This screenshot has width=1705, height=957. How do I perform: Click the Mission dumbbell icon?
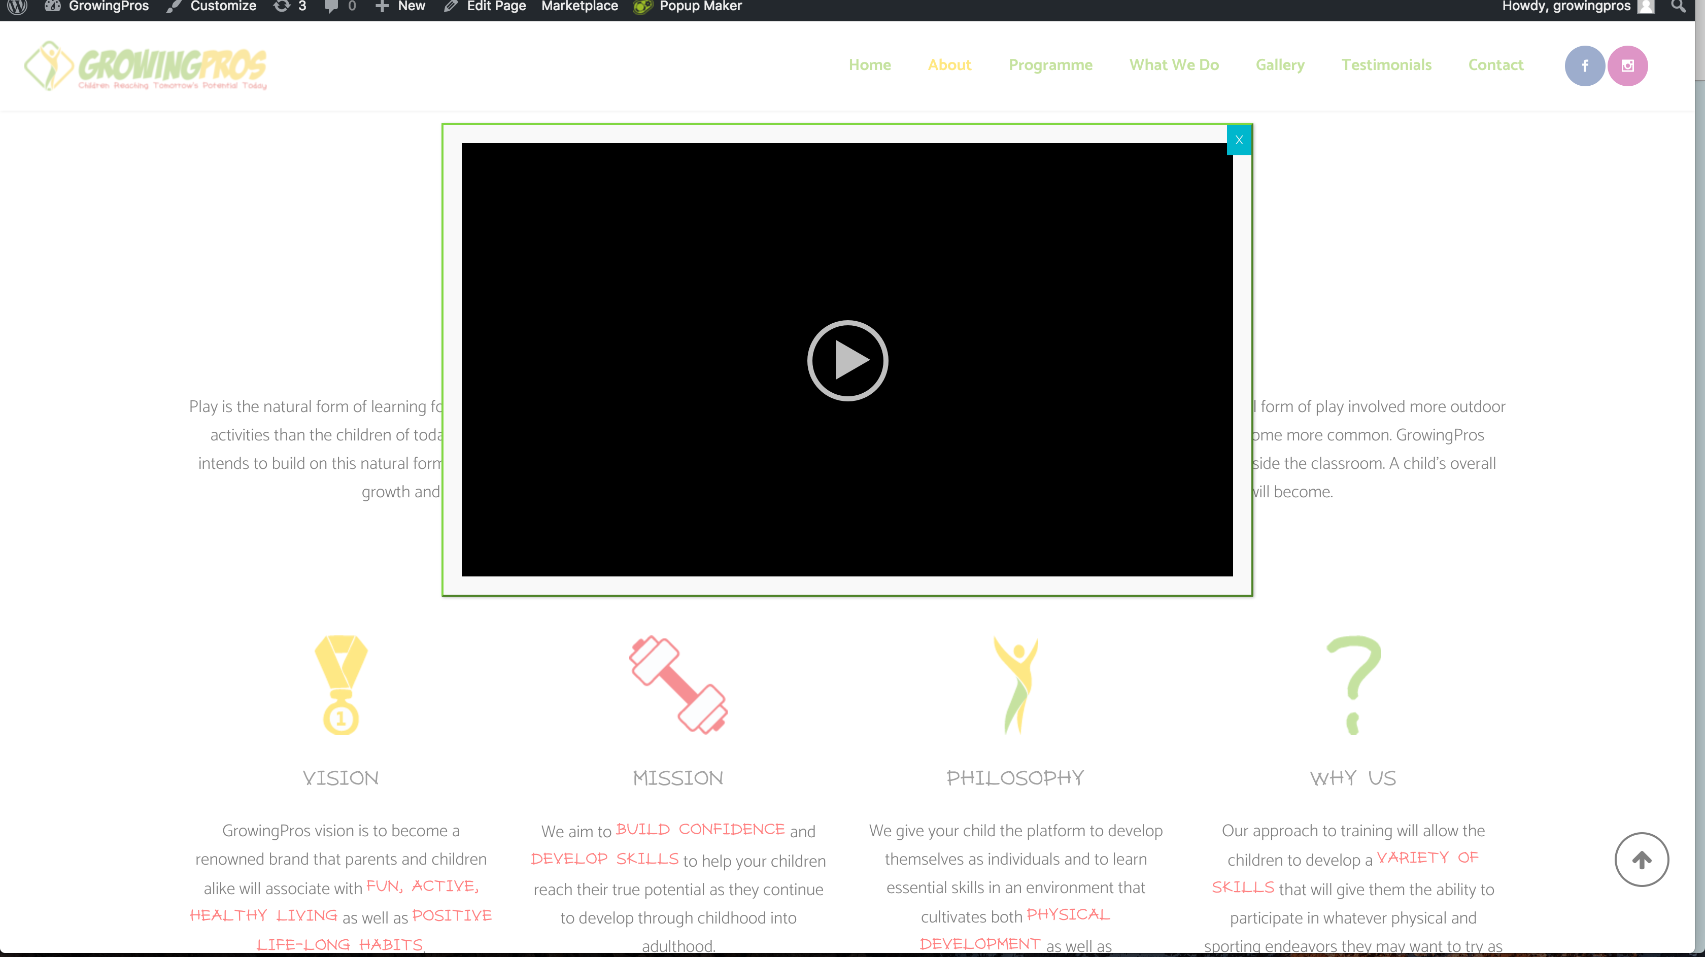coord(678,685)
